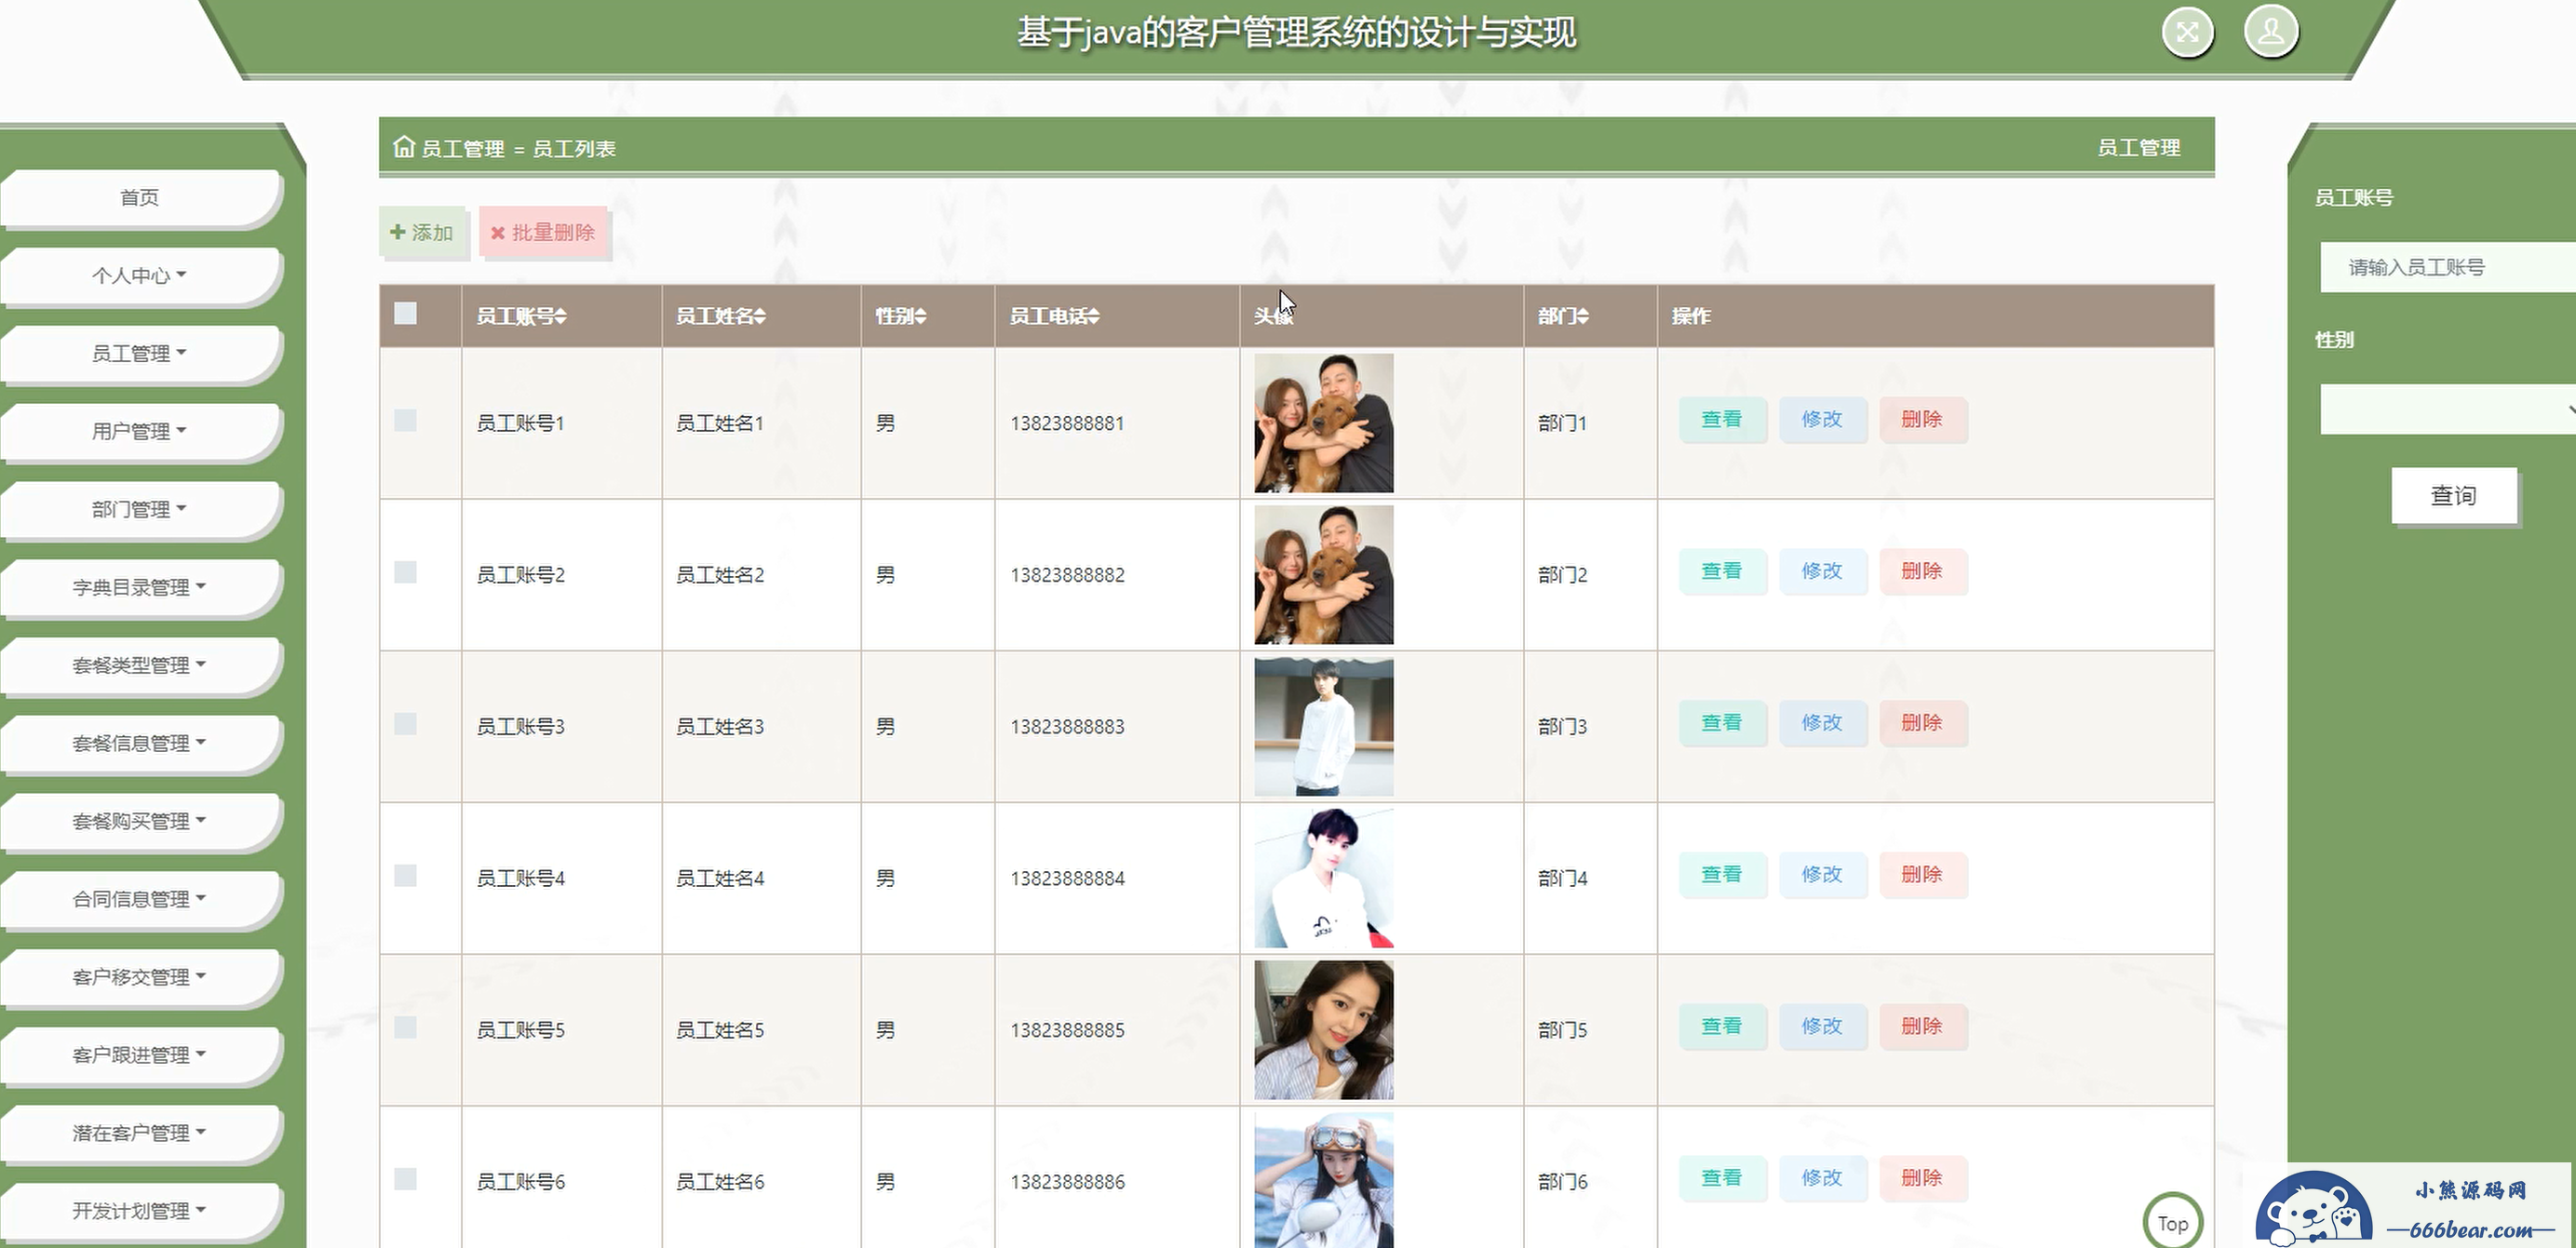The height and width of the screenshot is (1248, 2576).
Task: Click the home icon in breadcrumb
Action: point(403,147)
